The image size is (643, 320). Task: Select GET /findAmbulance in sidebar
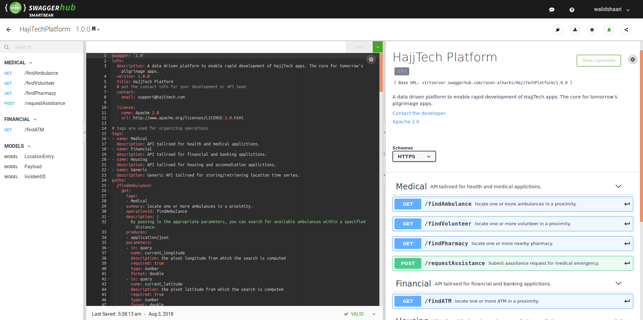click(x=42, y=73)
